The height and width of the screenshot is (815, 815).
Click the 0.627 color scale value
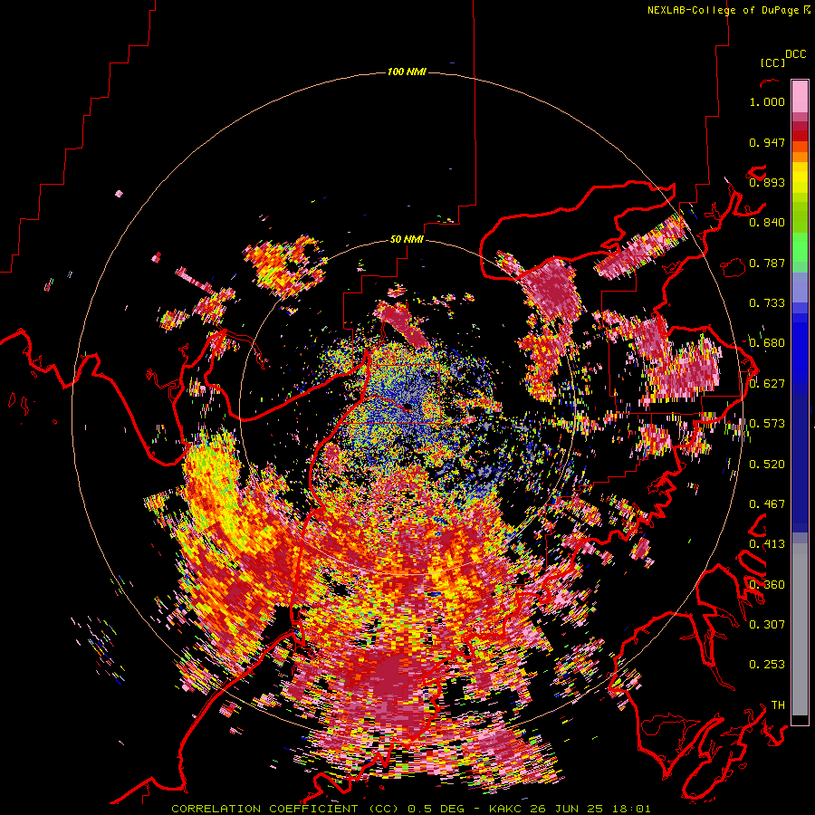(x=767, y=384)
